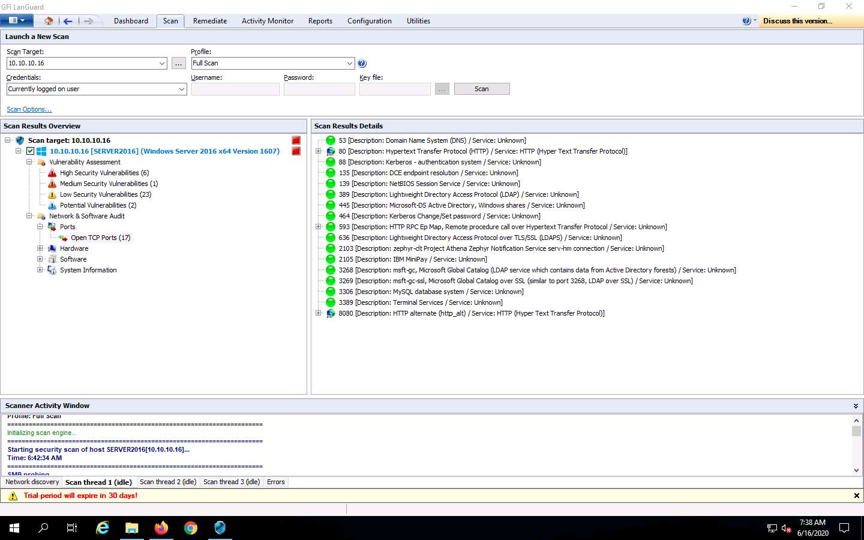Click browse button beside Scan Target
This screenshot has height=540, width=864.
click(x=179, y=64)
